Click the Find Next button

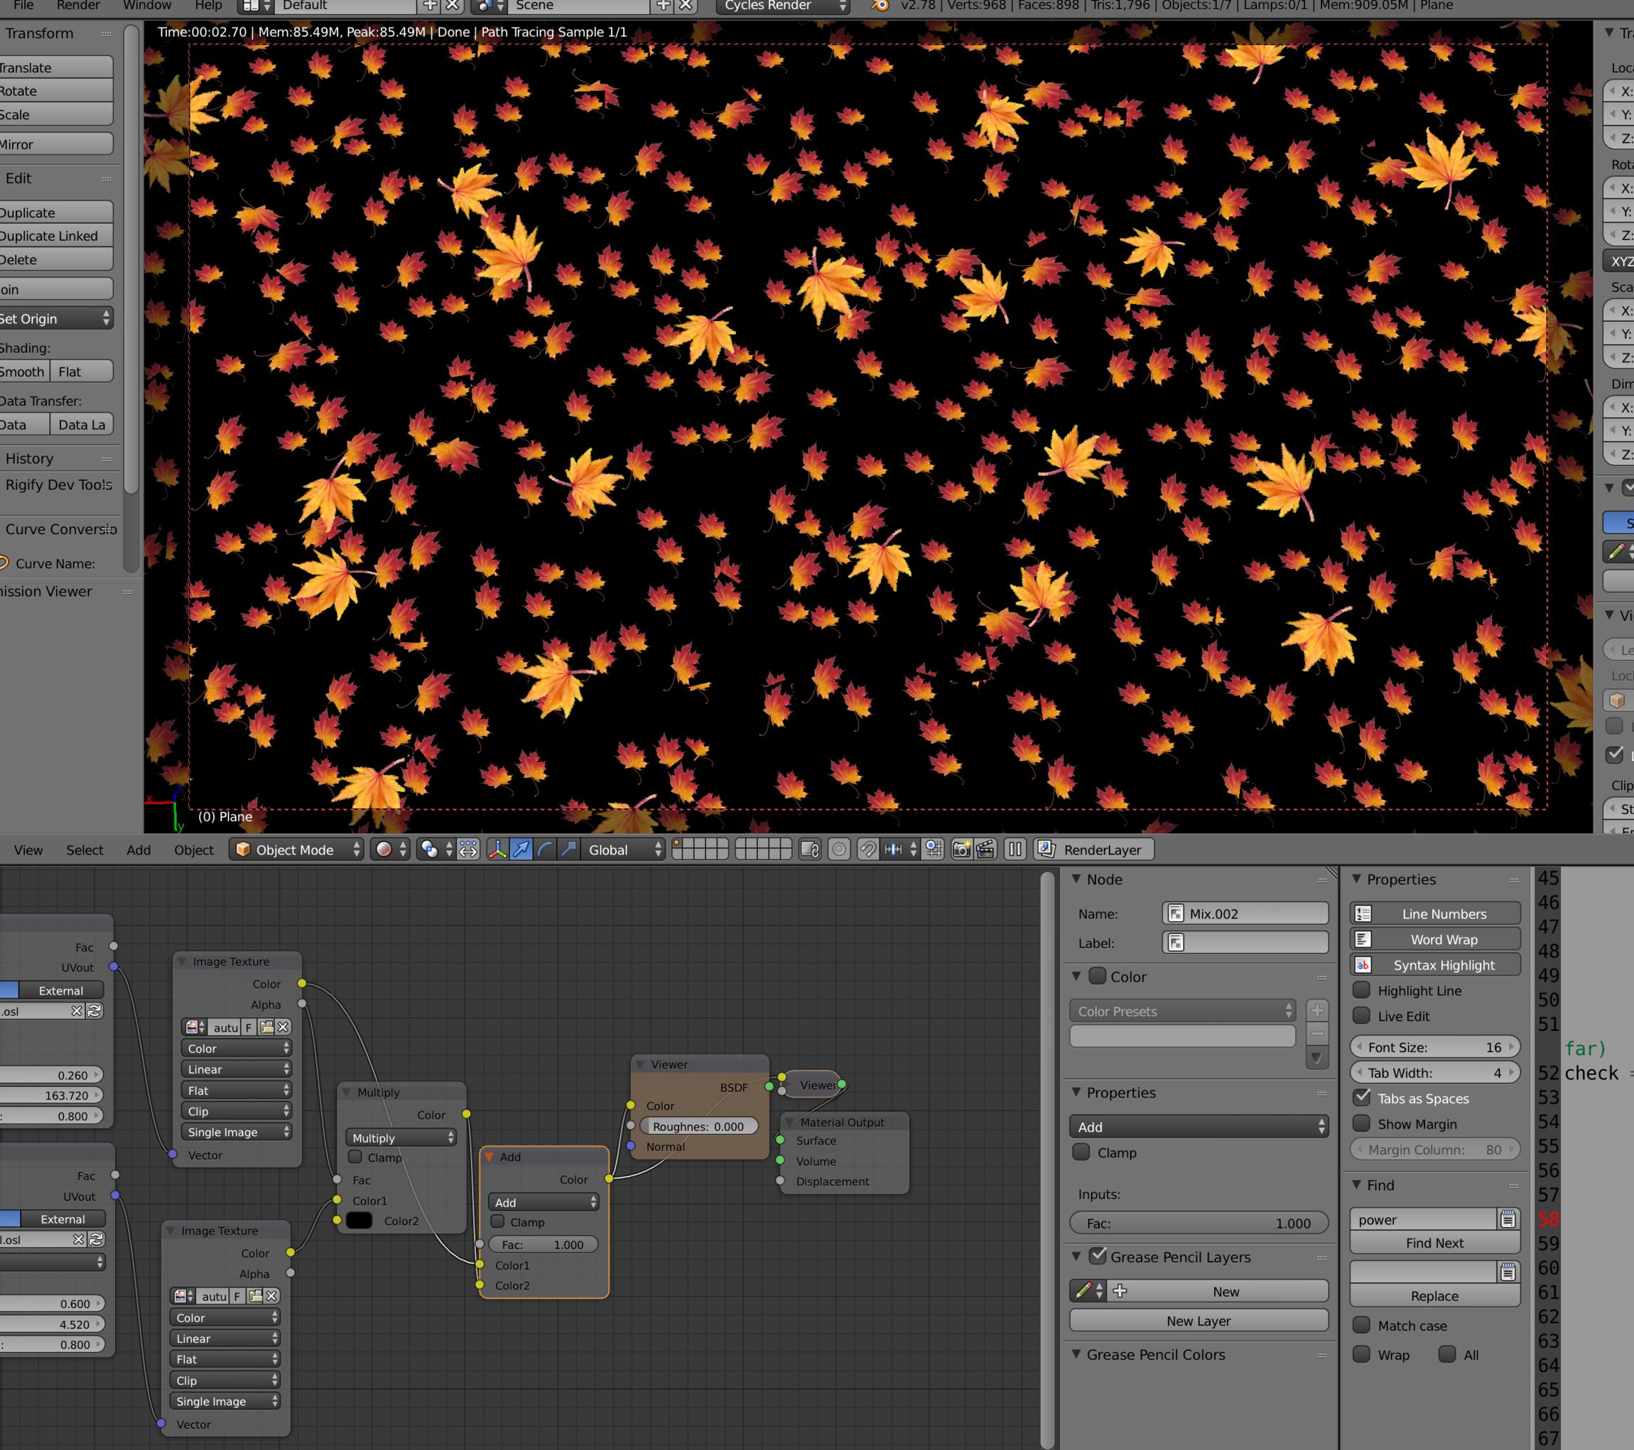(x=1434, y=1243)
